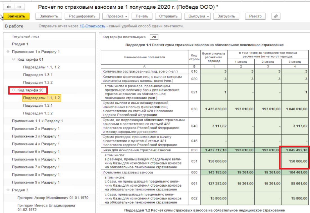Screen dimensions: 310x213
Task: Click the Код тарифа плательщика field with 20
Action: click(x=154, y=37)
